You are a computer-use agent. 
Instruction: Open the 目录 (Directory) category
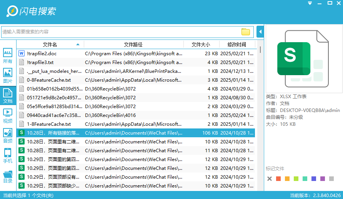(8, 176)
